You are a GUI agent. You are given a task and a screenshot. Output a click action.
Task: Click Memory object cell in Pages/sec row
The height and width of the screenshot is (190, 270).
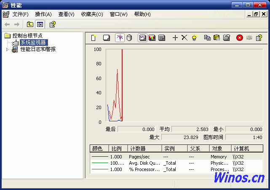point(219,157)
